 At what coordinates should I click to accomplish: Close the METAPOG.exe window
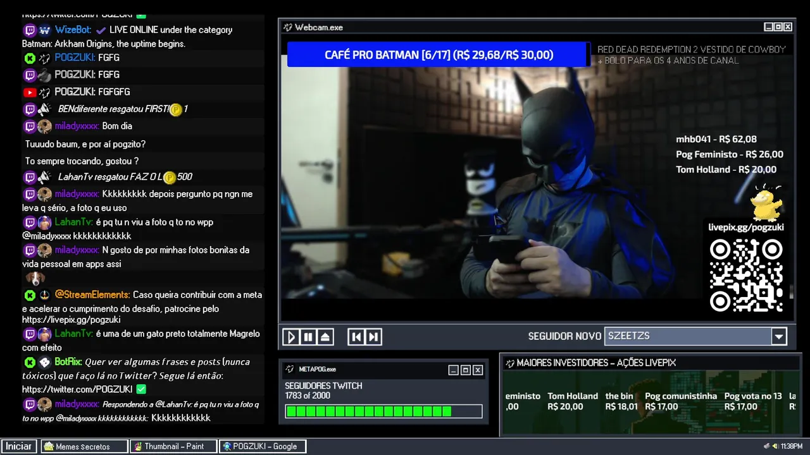tap(478, 370)
